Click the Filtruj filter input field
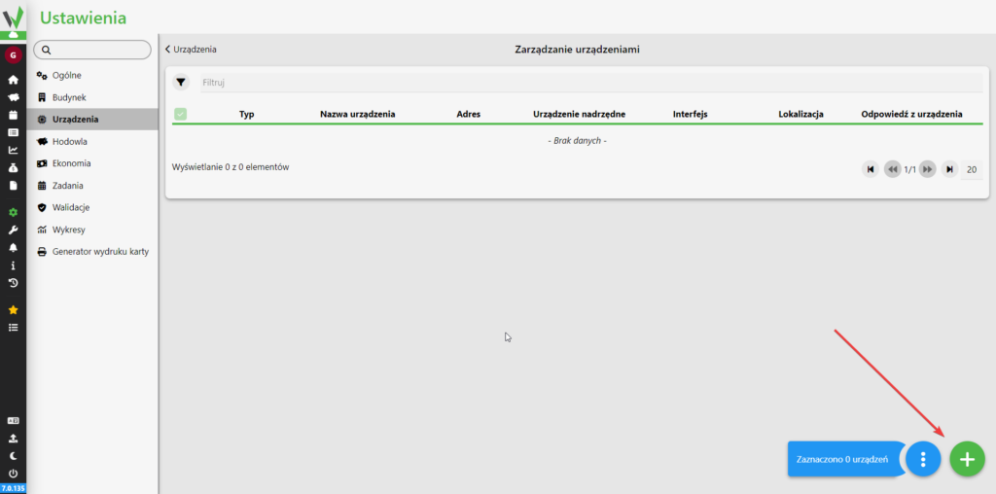Viewport: 996px width, 494px height. pos(584,83)
